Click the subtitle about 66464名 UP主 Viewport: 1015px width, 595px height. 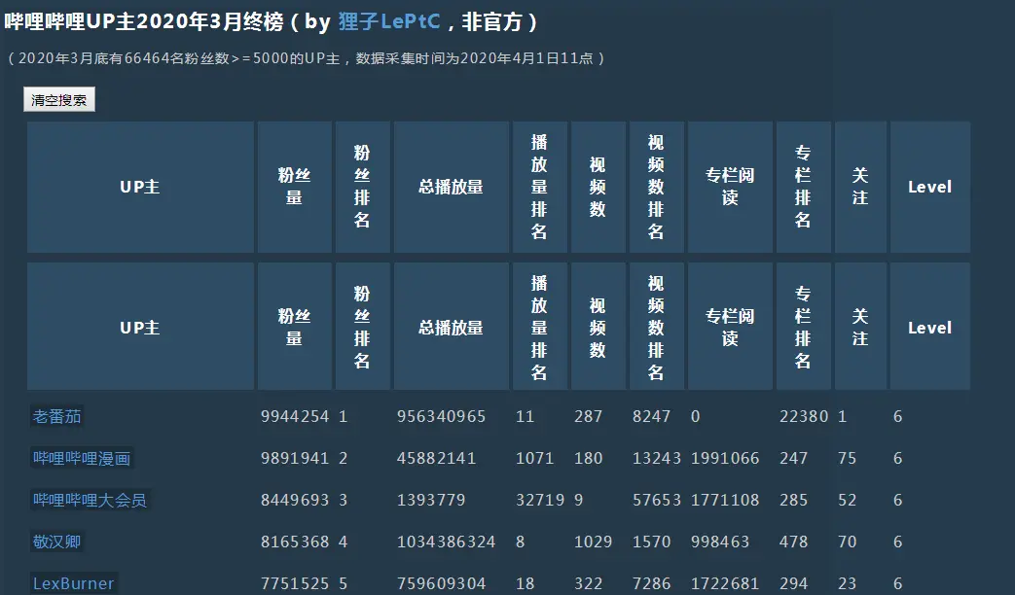[305, 58]
